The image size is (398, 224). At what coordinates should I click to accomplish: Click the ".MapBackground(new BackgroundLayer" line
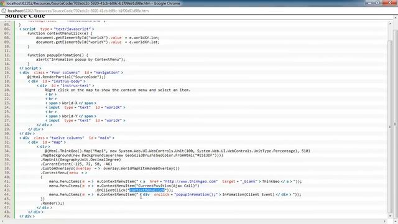pos(132,155)
